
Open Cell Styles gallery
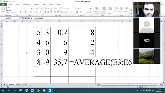(x=110, y=10)
